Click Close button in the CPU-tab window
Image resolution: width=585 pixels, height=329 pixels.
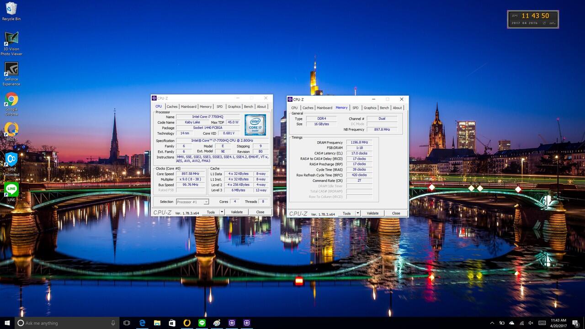click(260, 212)
